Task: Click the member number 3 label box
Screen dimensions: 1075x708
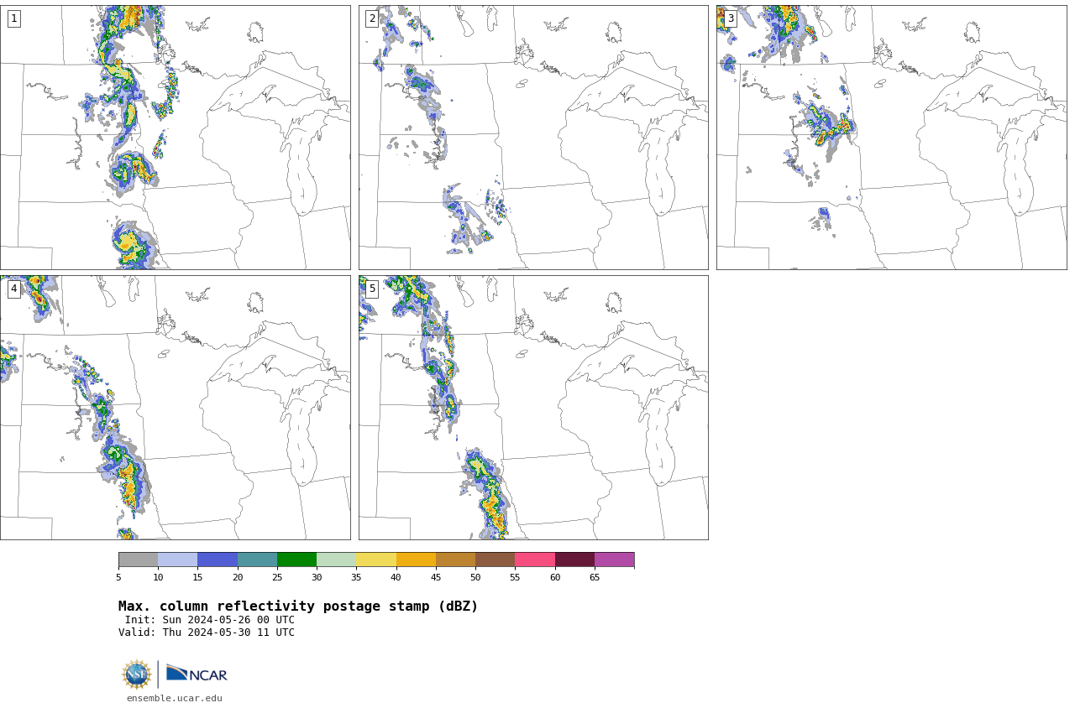Action: click(731, 18)
